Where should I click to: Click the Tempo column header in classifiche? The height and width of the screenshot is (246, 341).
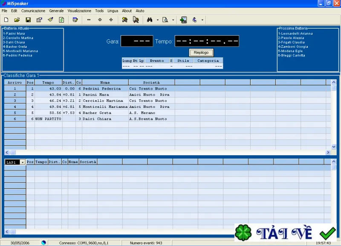tap(48, 82)
